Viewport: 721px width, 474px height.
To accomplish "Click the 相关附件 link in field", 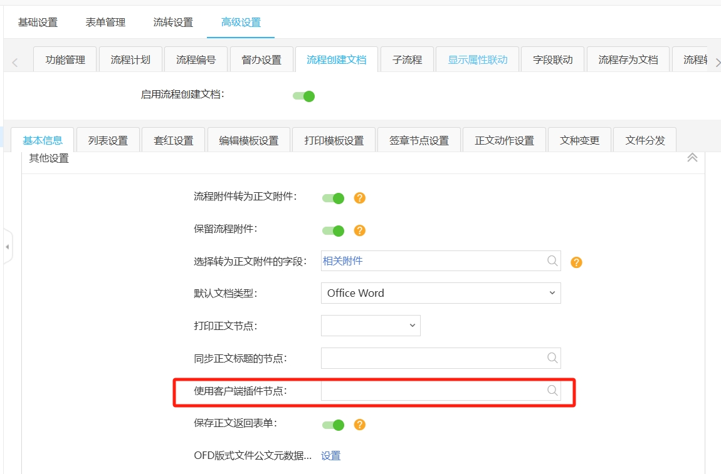I will (342, 261).
